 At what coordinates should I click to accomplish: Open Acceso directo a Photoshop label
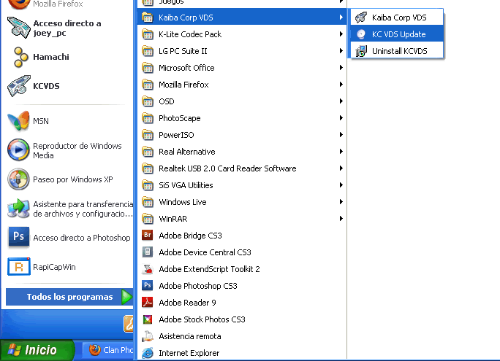click(x=82, y=238)
